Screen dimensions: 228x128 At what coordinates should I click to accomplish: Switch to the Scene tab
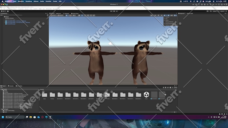(x=52, y=13)
